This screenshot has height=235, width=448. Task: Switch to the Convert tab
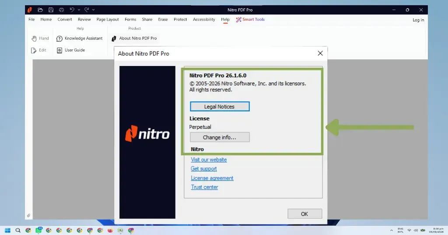point(65,19)
